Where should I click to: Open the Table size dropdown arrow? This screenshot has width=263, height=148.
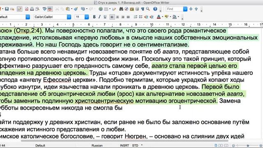[x=110, y=9]
